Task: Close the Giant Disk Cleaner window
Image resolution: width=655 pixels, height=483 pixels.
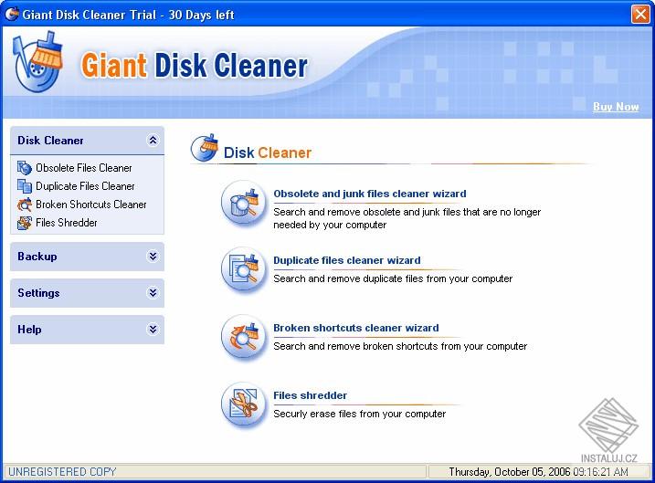Action: click(x=640, y=15)
